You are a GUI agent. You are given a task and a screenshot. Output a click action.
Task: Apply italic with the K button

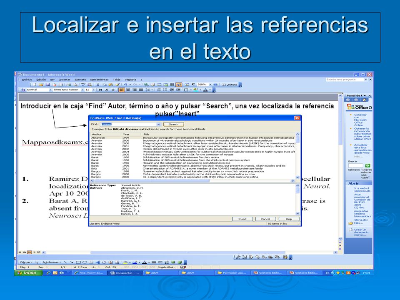pyautogui.click(x=107, y=90)
